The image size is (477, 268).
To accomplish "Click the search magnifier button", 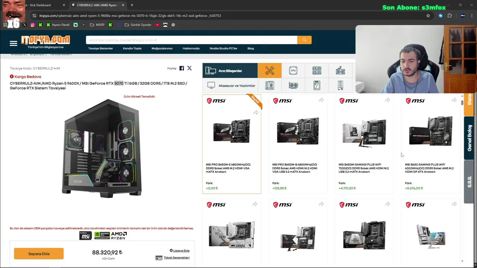I will pos(304,40).
